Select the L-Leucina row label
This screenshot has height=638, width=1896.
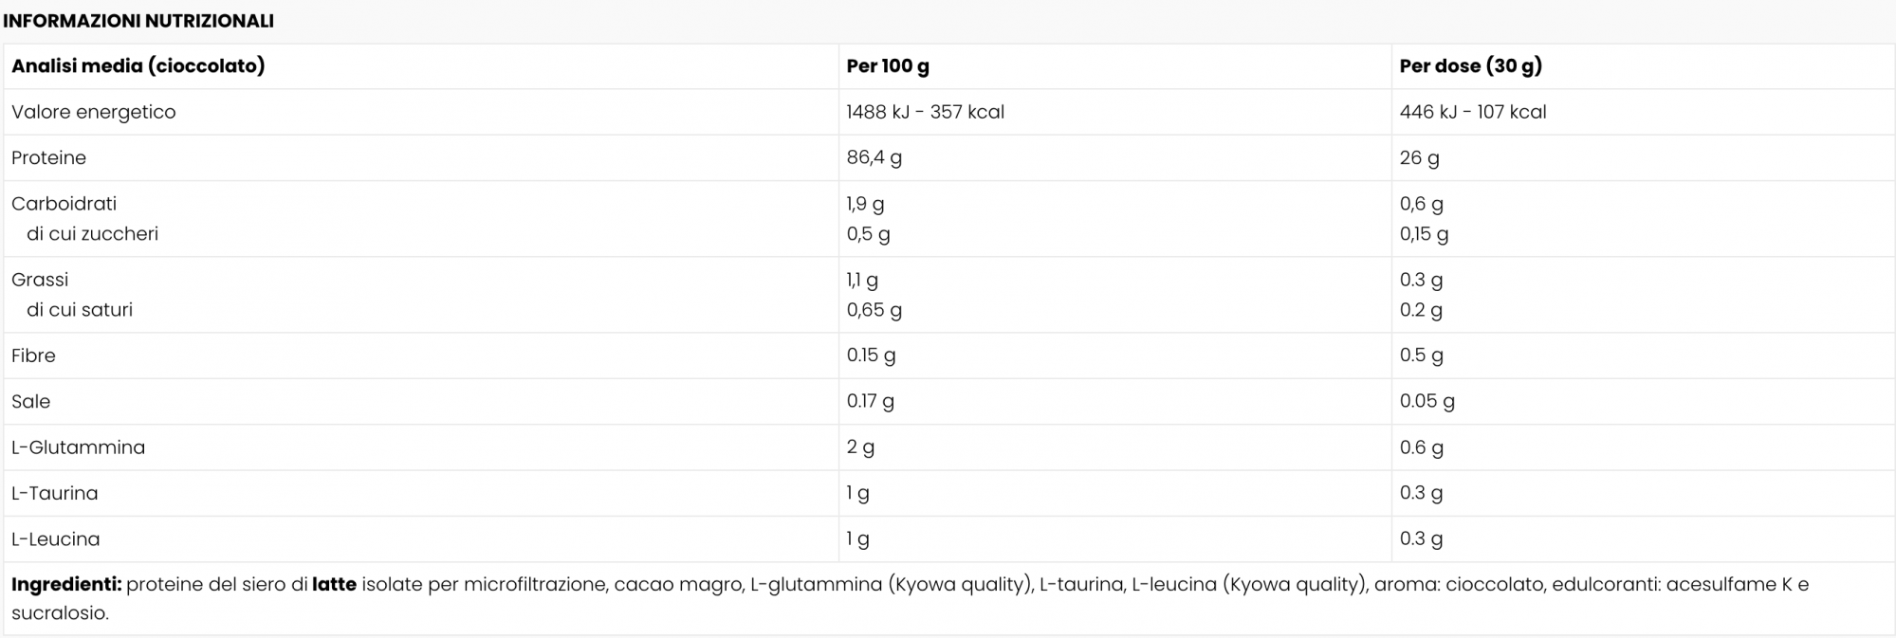(x=56, y=538)
